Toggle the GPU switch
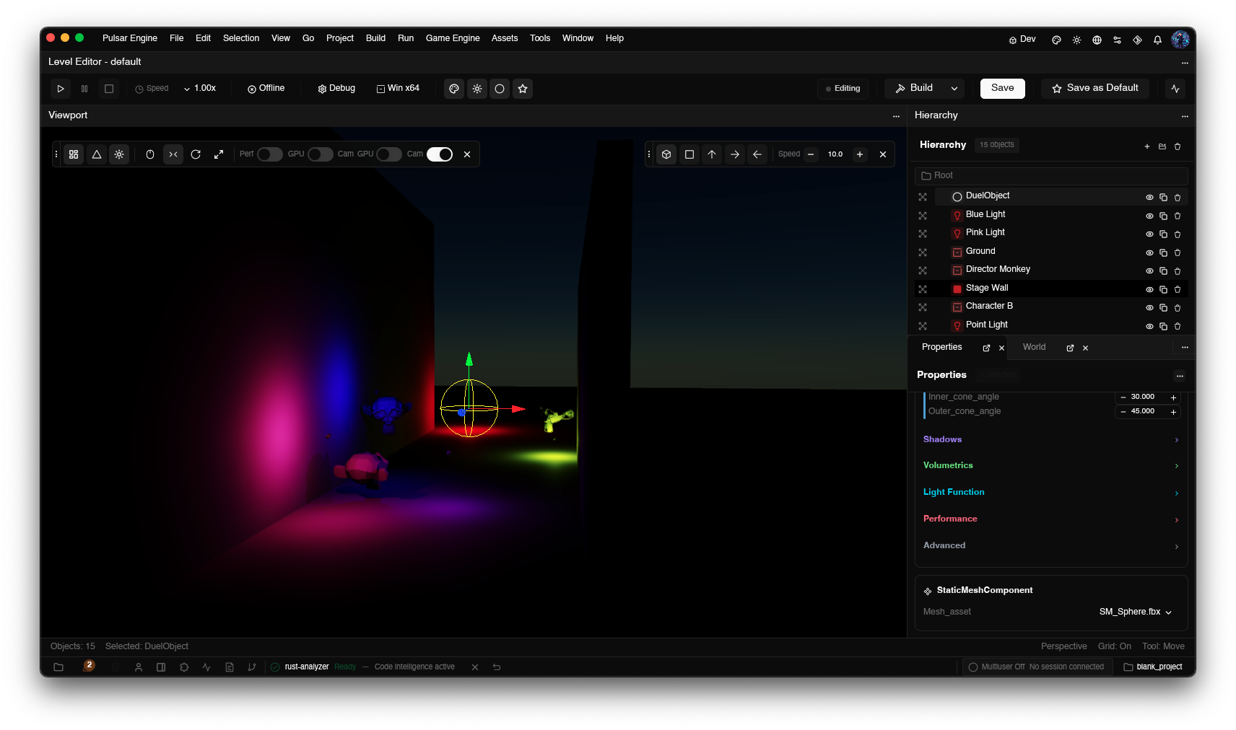The width and height of the screenshot is (1236, 730). (320, 154)
